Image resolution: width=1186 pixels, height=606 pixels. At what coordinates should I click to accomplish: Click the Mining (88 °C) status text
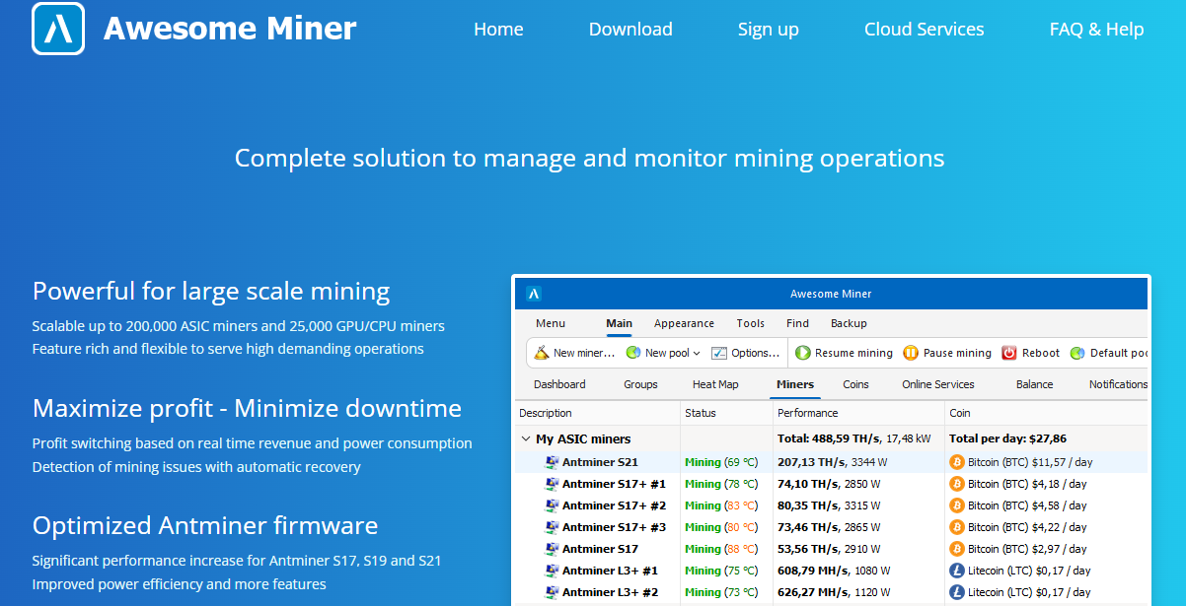[x=721, y=549]
